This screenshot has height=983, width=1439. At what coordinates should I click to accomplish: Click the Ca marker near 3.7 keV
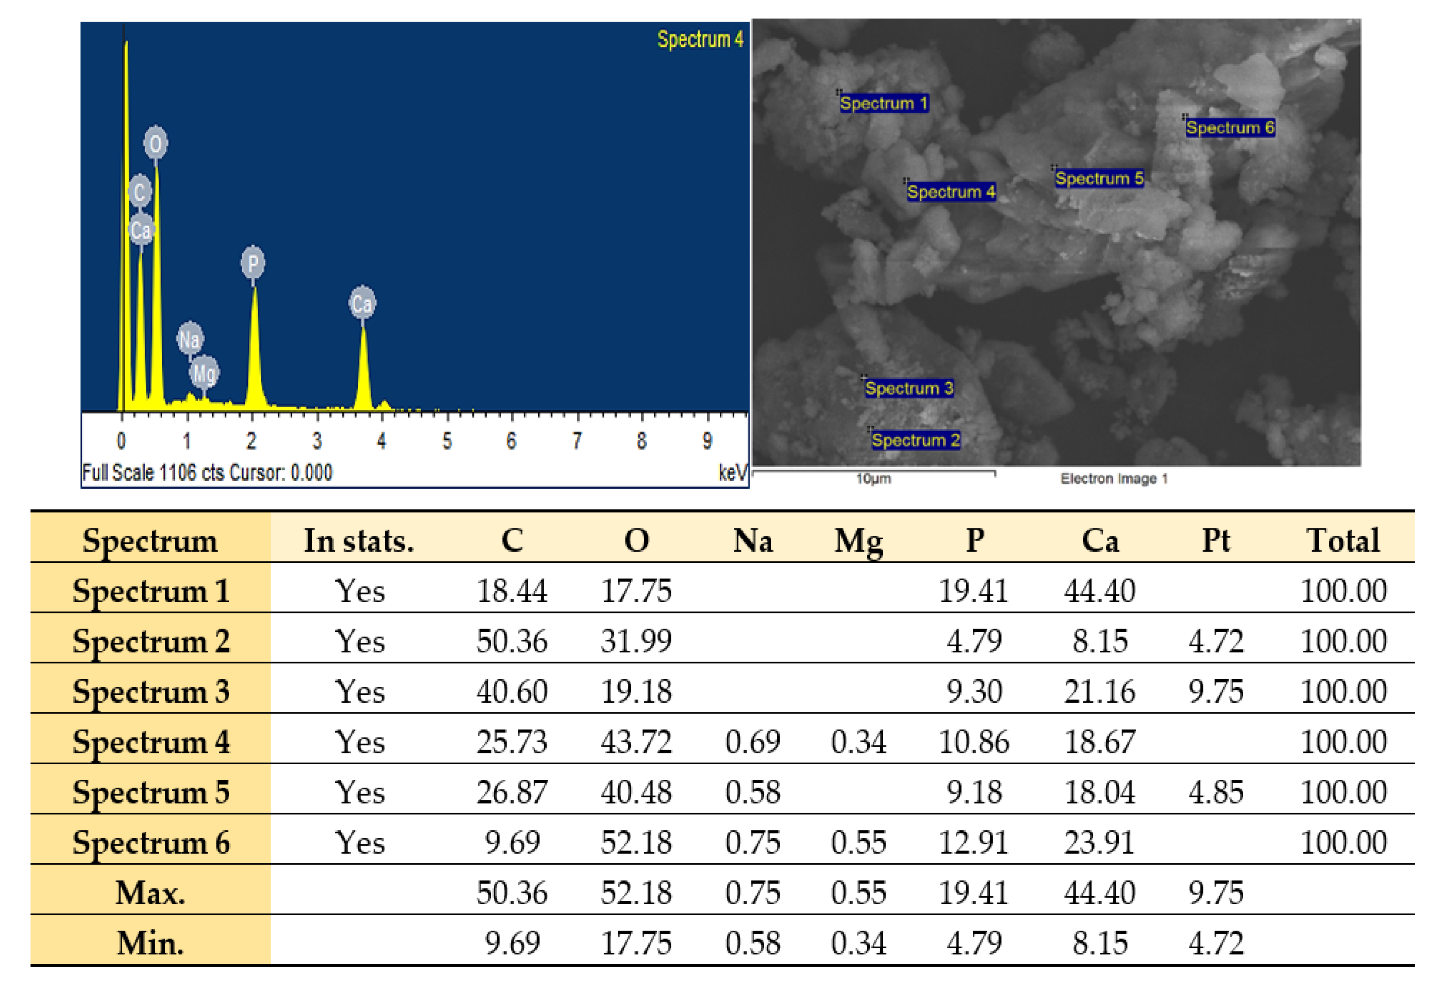(362, 303)
